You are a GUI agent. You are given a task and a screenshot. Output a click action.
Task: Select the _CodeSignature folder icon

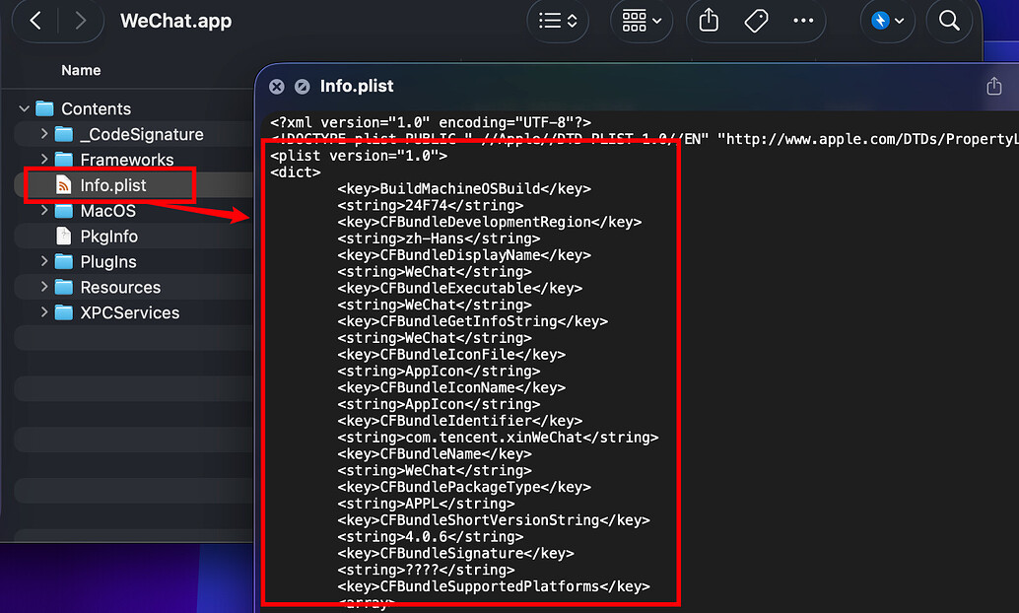coord(64,134)
